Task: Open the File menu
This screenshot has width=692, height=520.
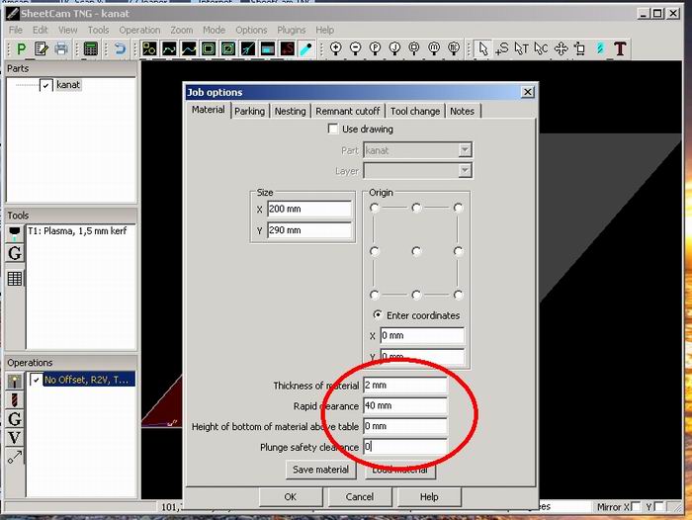Action: [16, 30]
